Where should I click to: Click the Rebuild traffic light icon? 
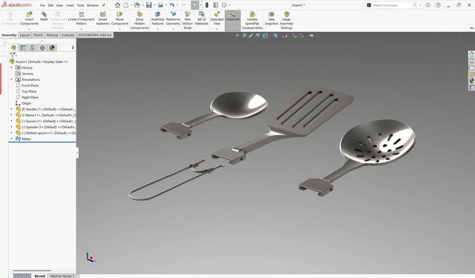207,5
